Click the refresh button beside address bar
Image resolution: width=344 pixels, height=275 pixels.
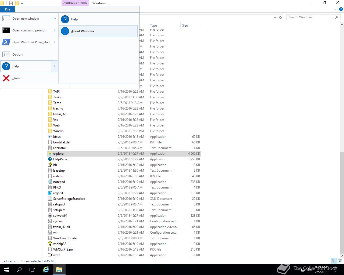point(281,17)
